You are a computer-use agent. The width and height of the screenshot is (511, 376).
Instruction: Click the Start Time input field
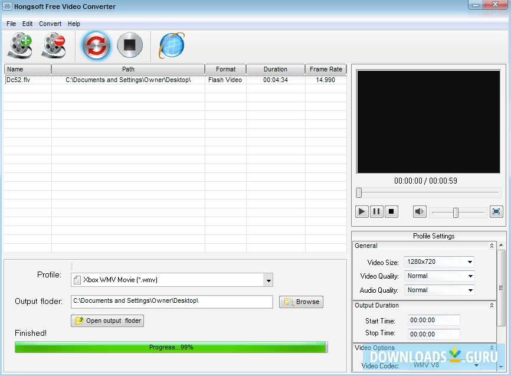click(x=434, y=321)
